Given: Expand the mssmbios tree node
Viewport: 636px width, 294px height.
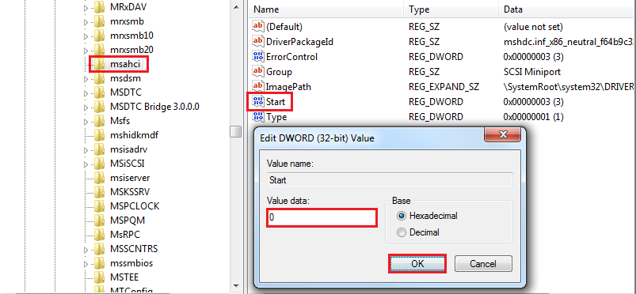Looking at the screenshot, I should tap(86, 264).
